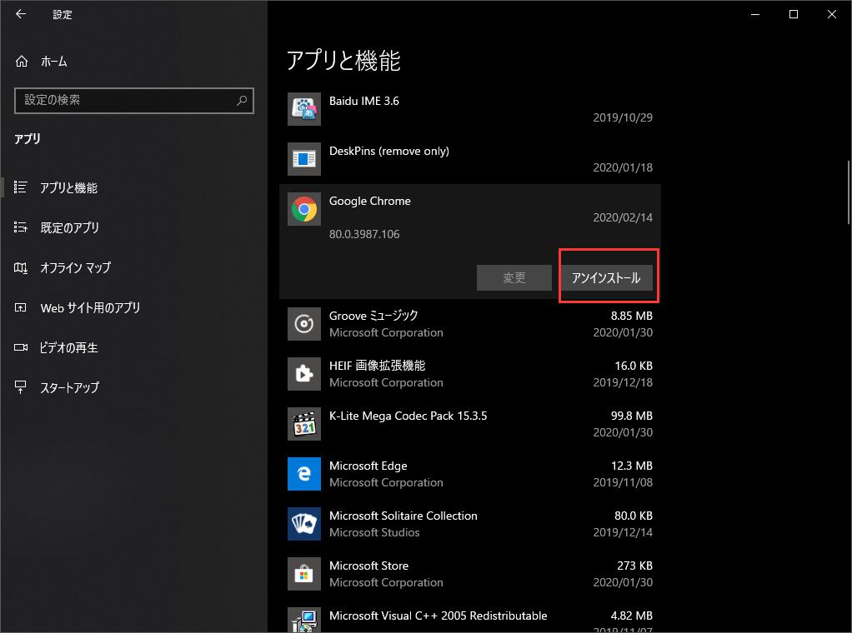Click the Microsoft Studios publisher text
Screen dimensions: 852x633
[374, 532]
